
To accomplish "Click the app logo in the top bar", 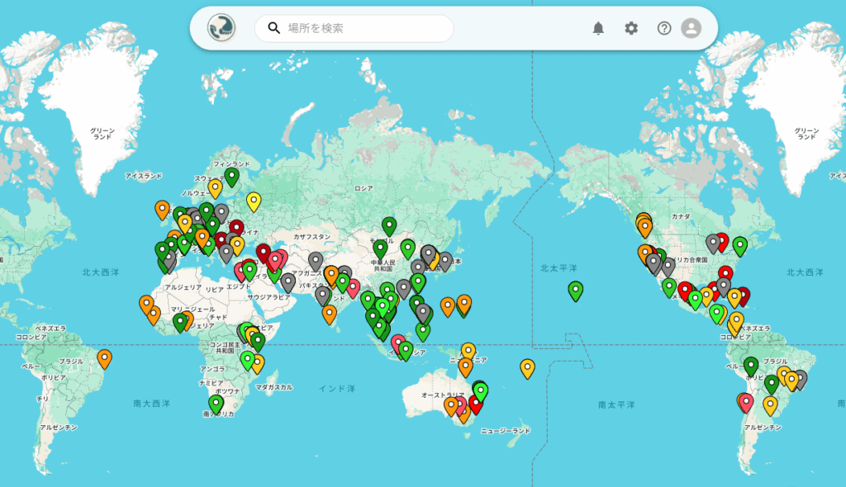I will [x=221, y=28].
